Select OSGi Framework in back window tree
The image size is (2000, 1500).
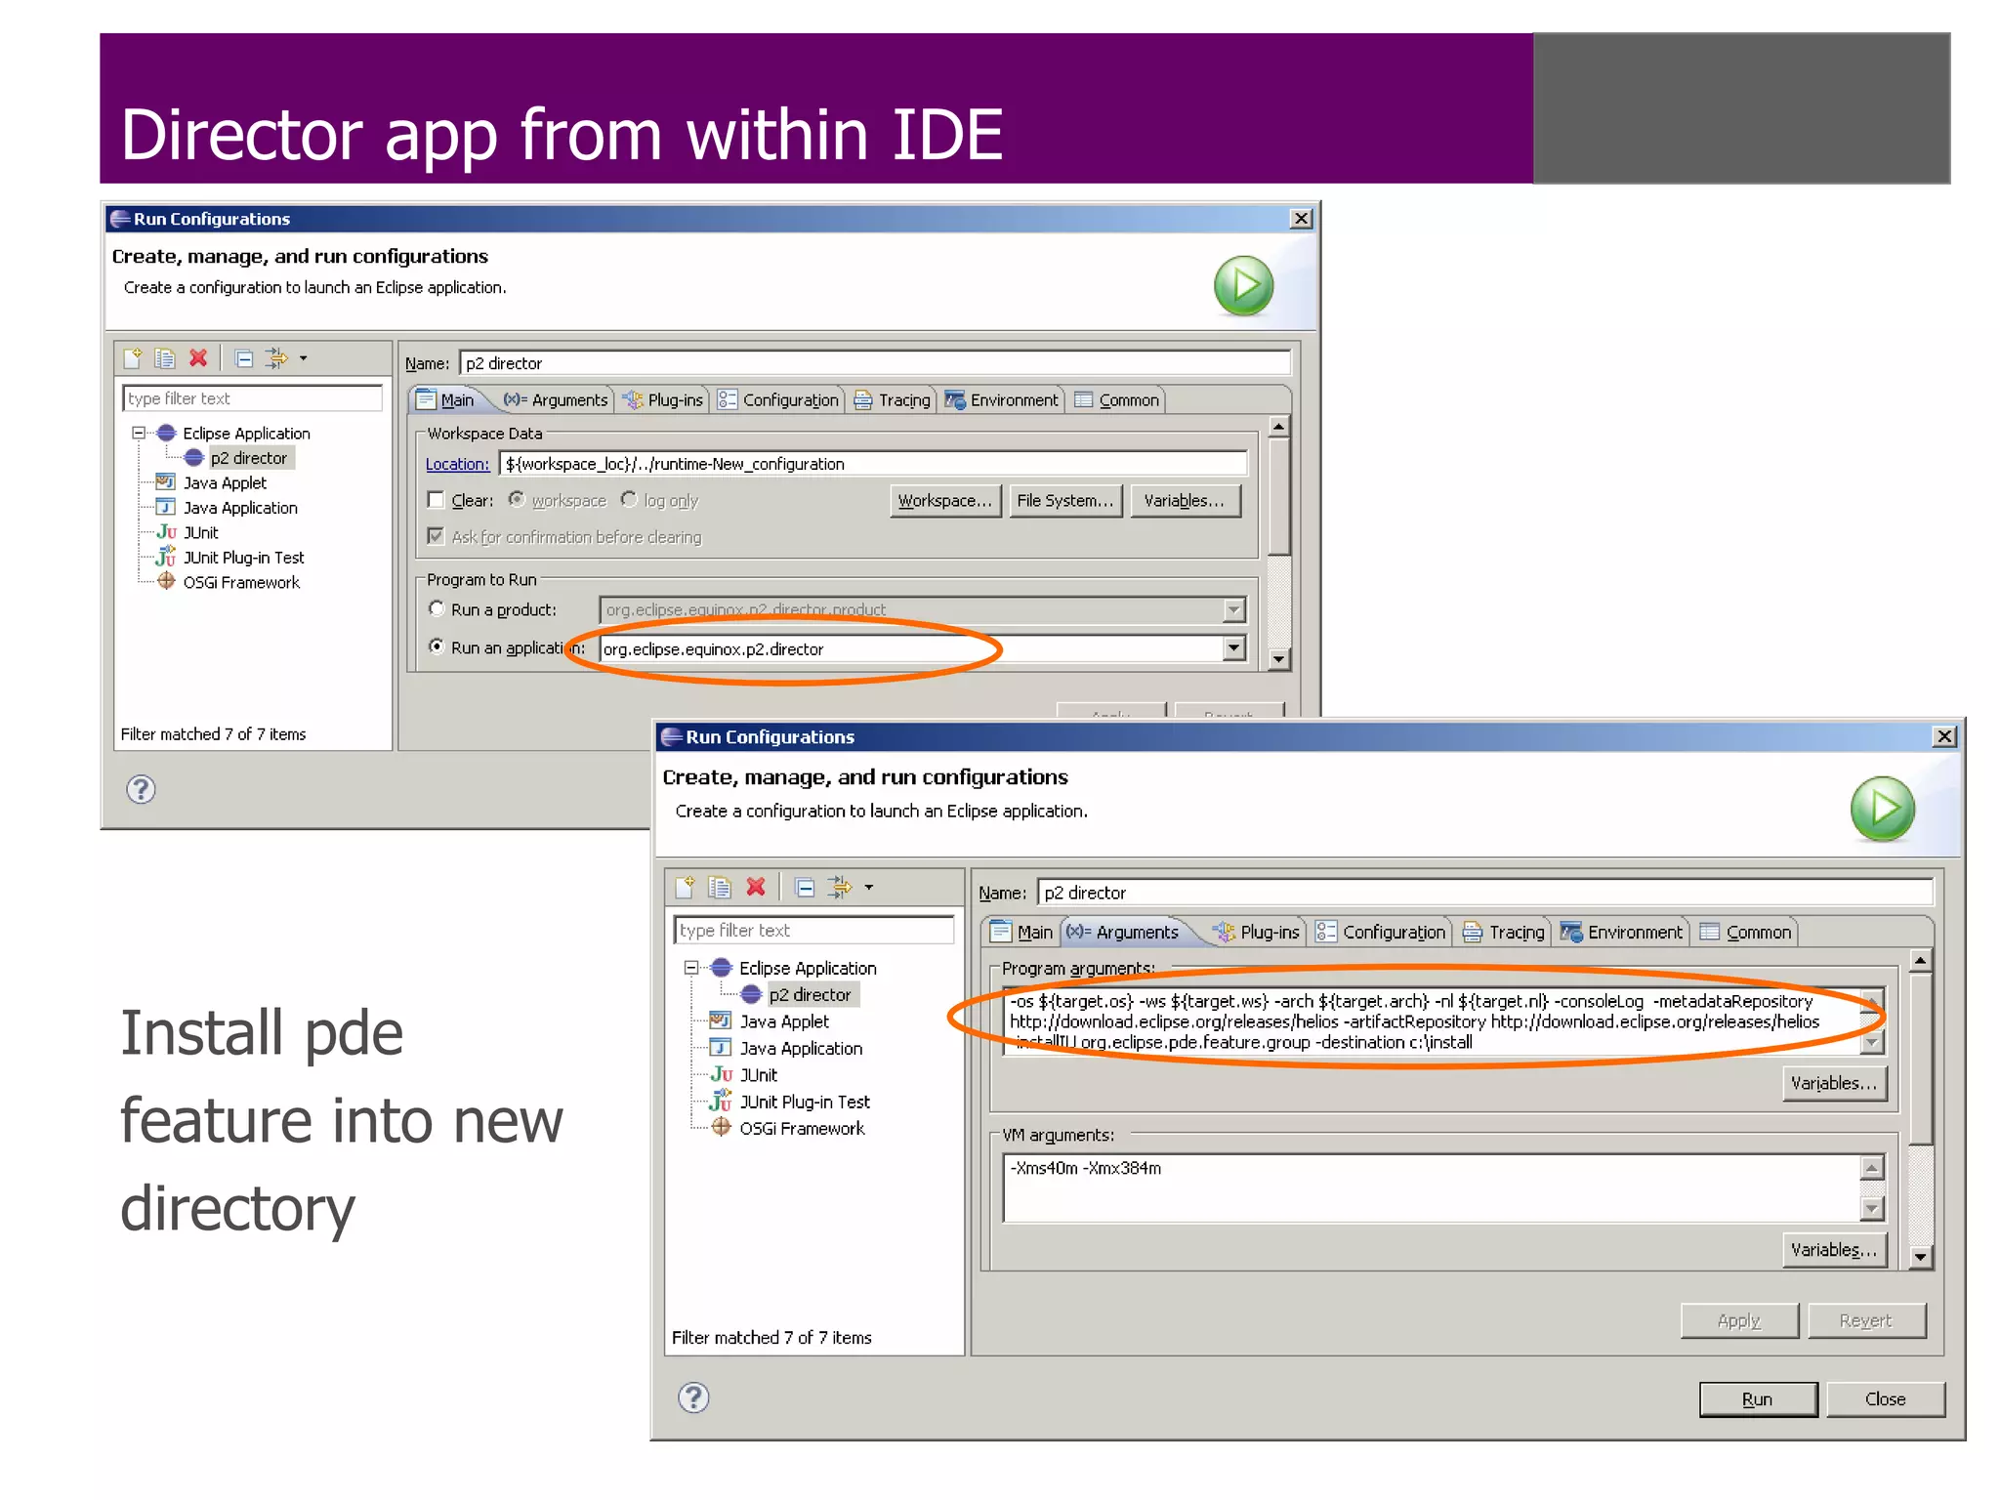241,582
